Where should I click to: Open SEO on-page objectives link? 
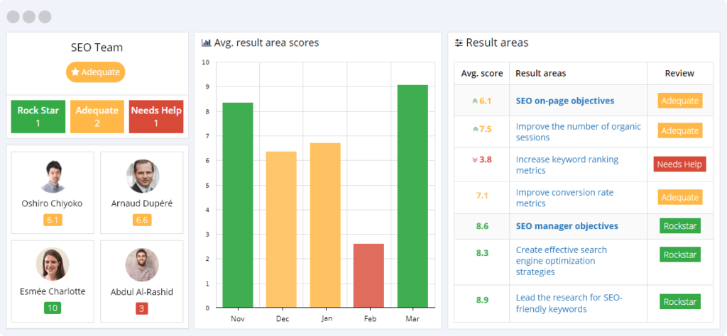click(564, 101)
